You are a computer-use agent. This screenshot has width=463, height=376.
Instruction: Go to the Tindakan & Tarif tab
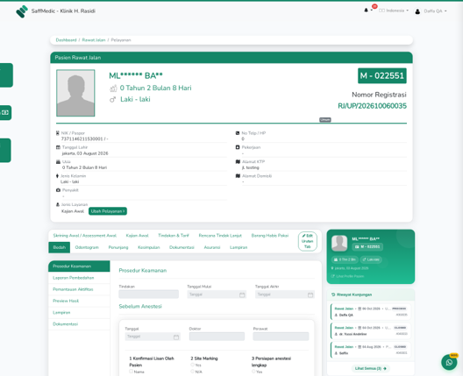pos(174,236)
